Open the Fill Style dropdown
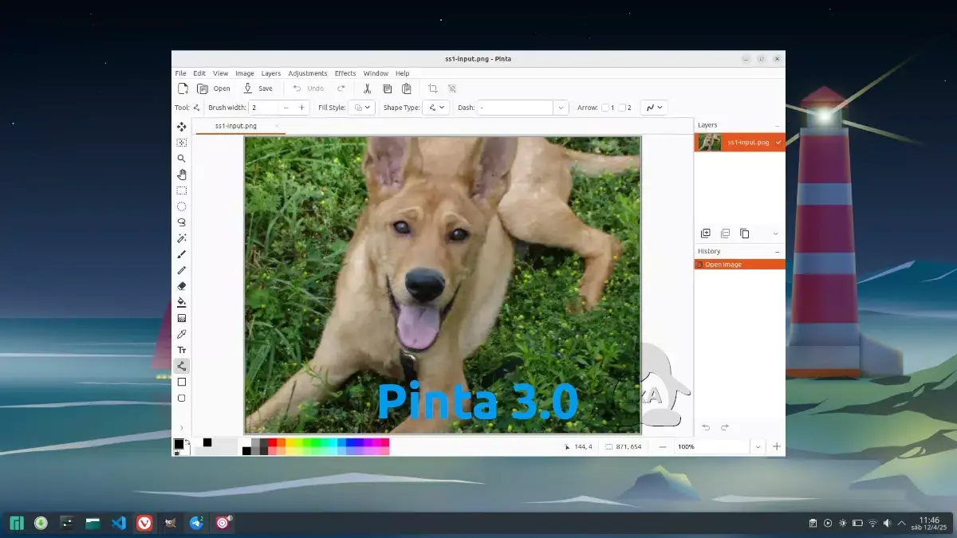Viewport: 957px width, 538px height. tap(361, 108)
